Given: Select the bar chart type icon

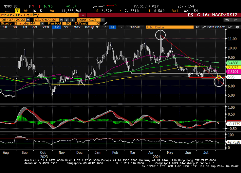Looking at the screenshot, I should (113, 27).
